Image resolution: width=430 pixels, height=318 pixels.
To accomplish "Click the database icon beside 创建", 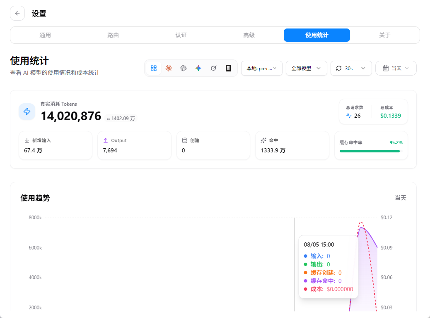I will click(185, 140).
